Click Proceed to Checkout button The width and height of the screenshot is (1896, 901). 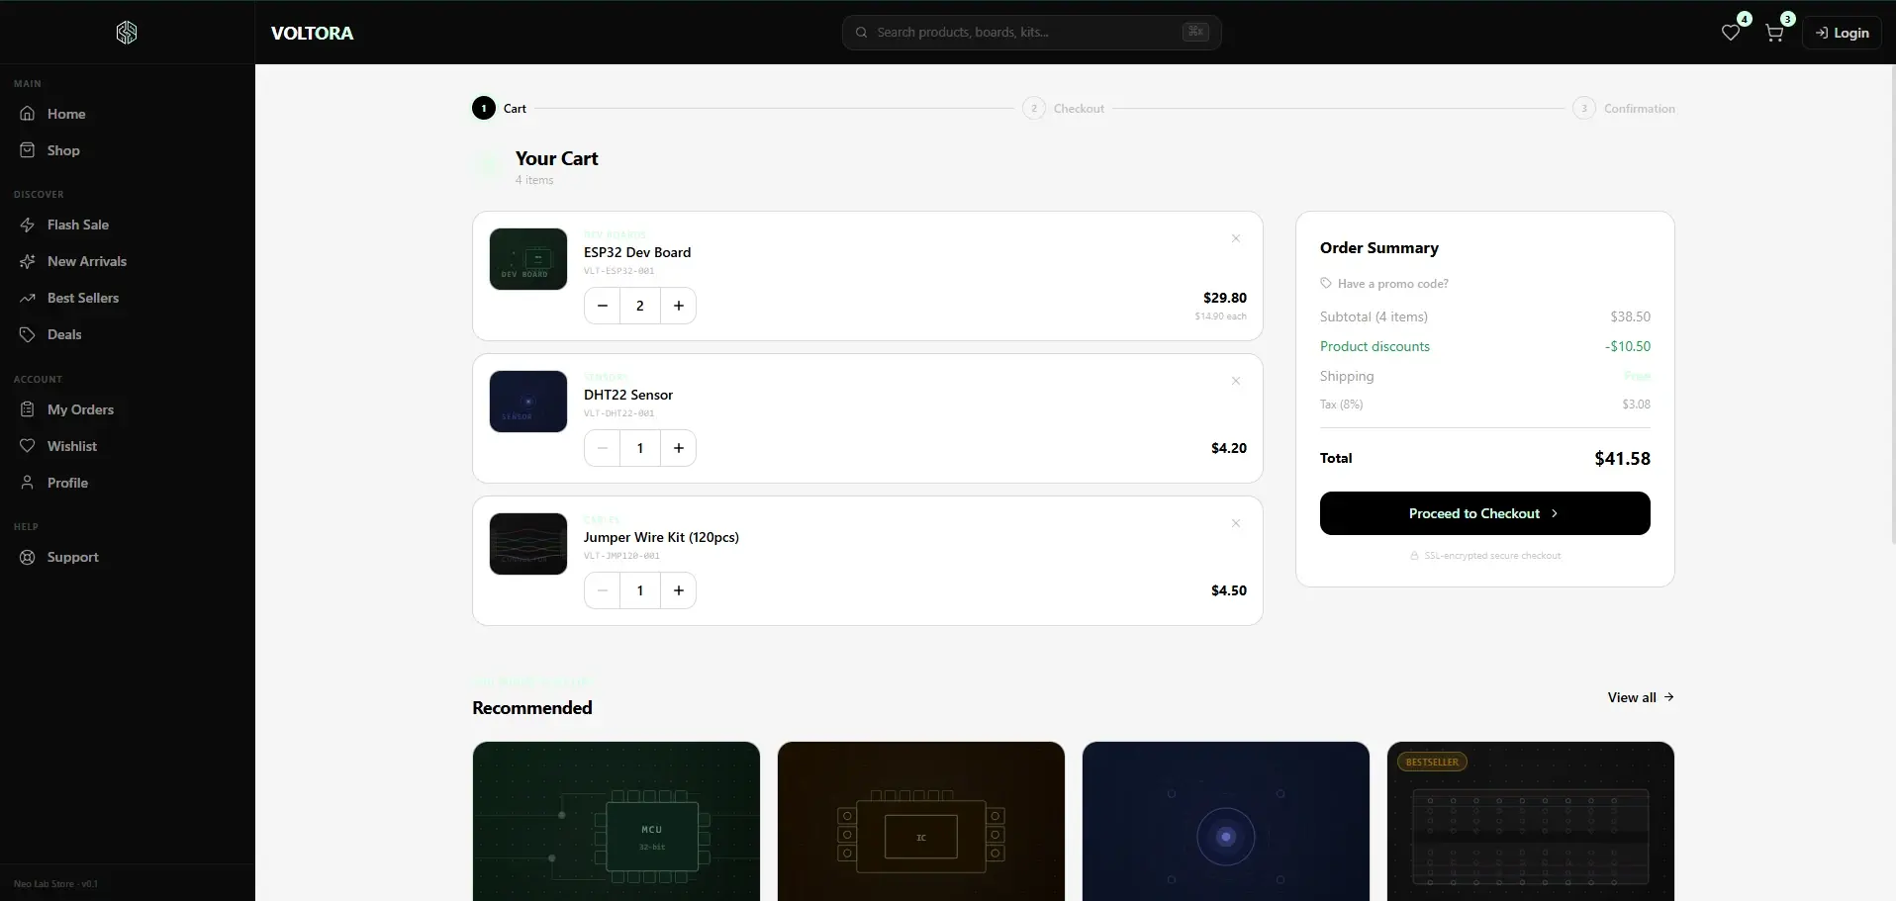click(1484, 513)
